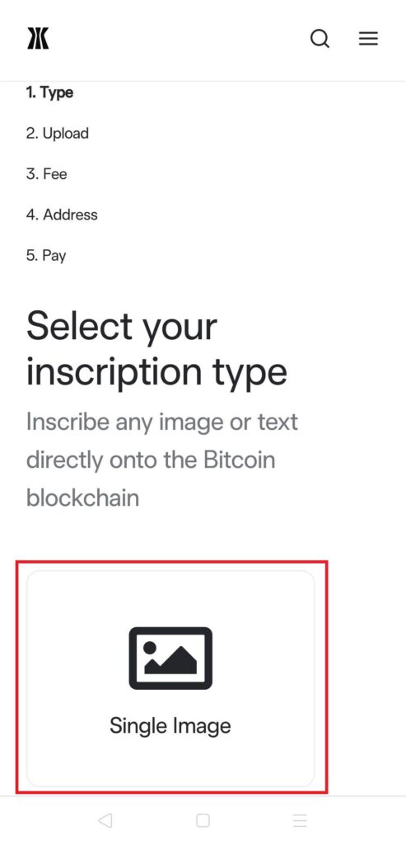Tap the site logo in header
This screenshot has width=406, height=845.
38,39
